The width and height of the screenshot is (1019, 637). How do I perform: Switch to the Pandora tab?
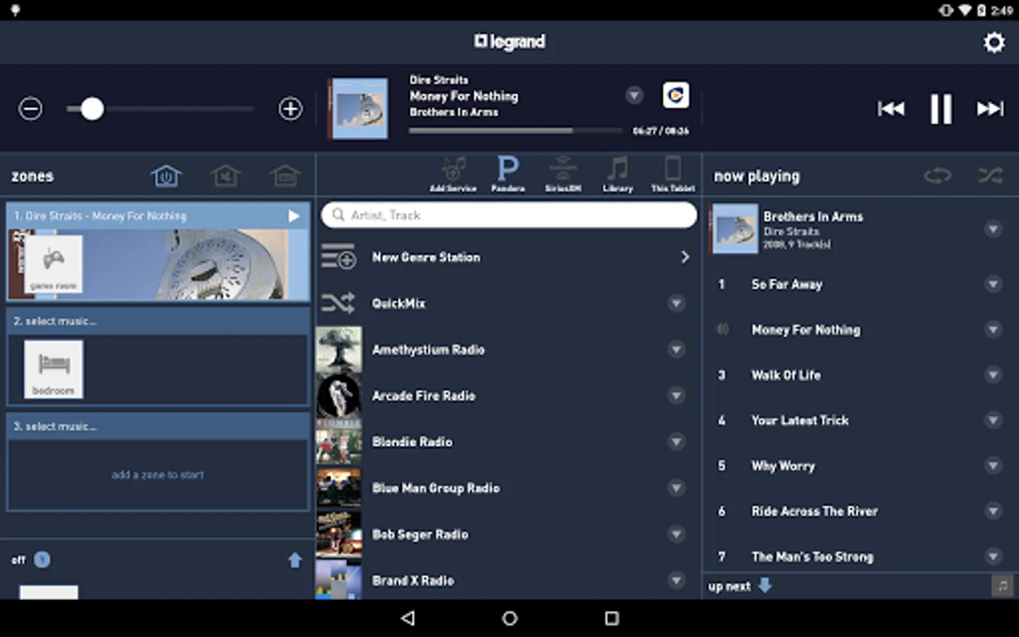508,174
